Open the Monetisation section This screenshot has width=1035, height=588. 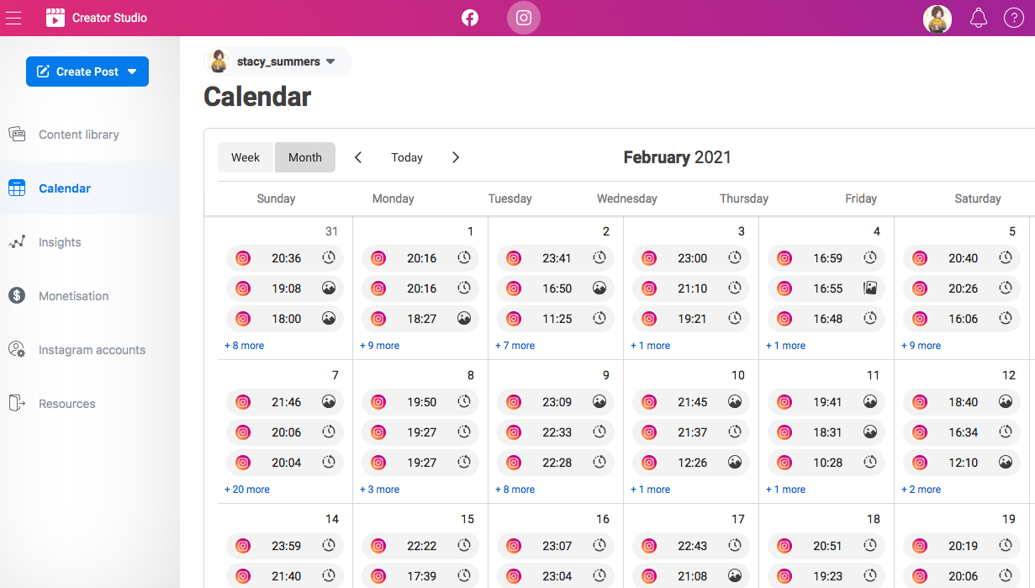(73, 295)
